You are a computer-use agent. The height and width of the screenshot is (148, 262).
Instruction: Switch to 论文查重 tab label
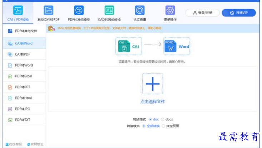coord(140,20)
